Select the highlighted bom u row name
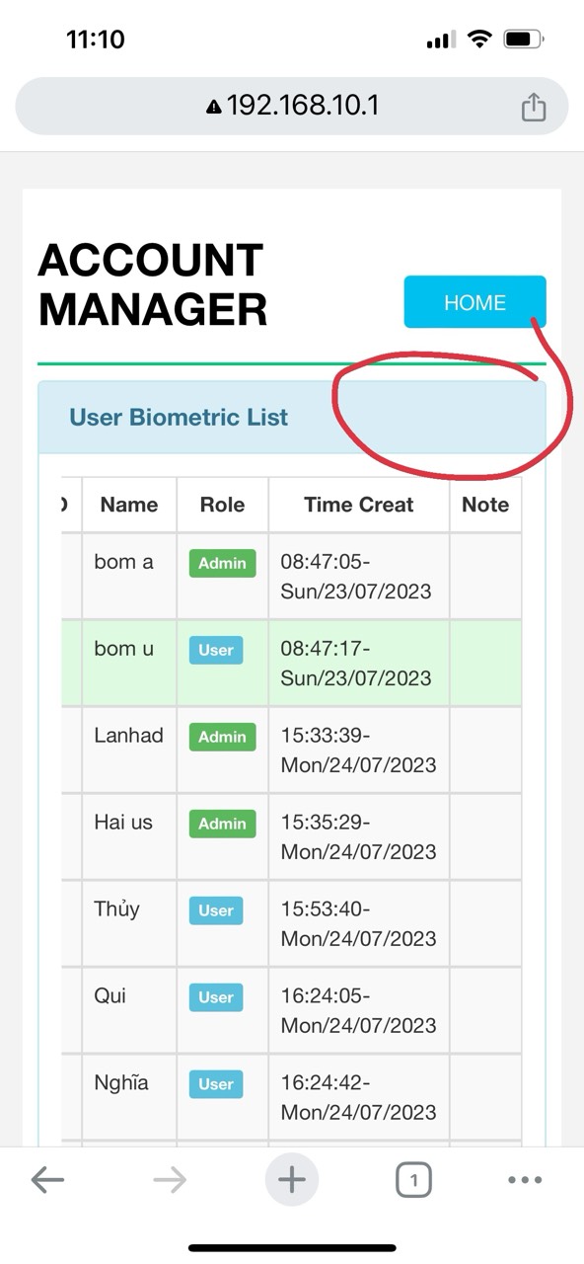 click(x=124, y=649)
